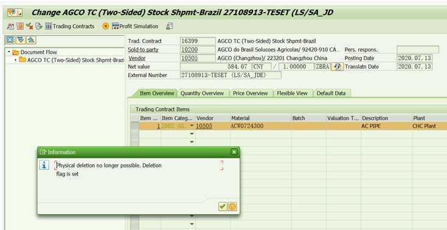Open Item Category dropdown on item 1 row
Viewport: 447px width, 230px height.
(192, 126)
